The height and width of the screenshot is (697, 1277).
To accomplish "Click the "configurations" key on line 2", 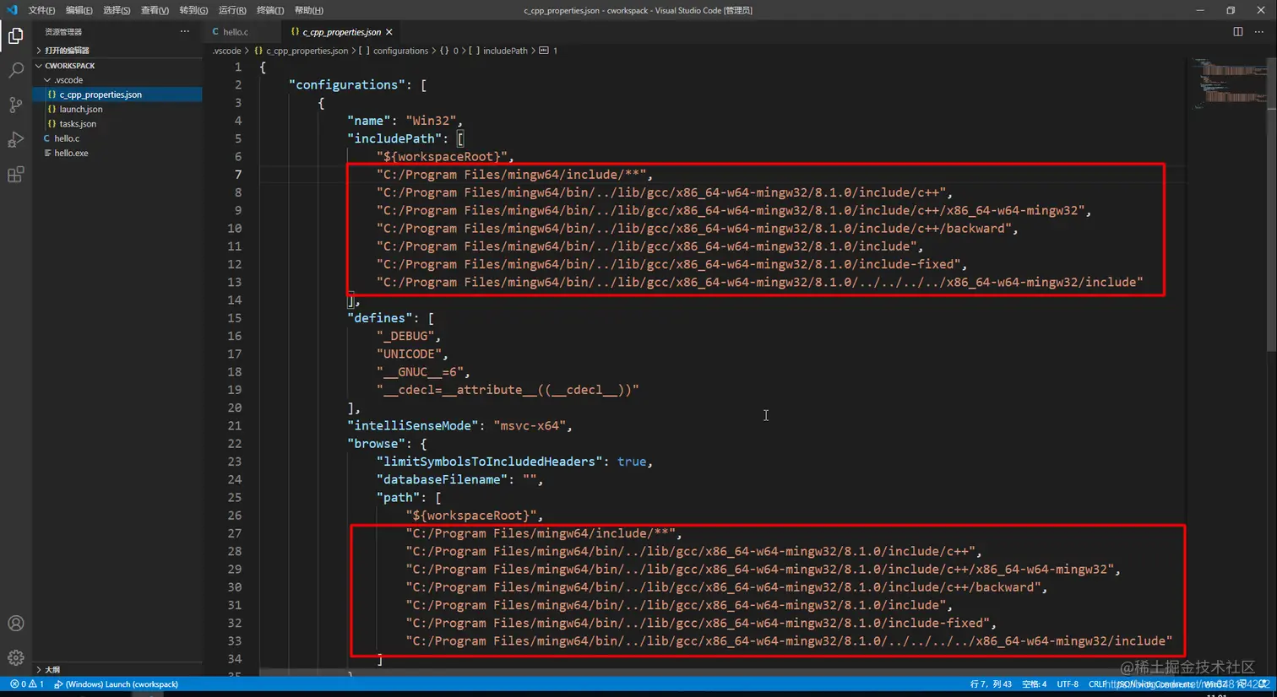I will click(x=346, y=85).
